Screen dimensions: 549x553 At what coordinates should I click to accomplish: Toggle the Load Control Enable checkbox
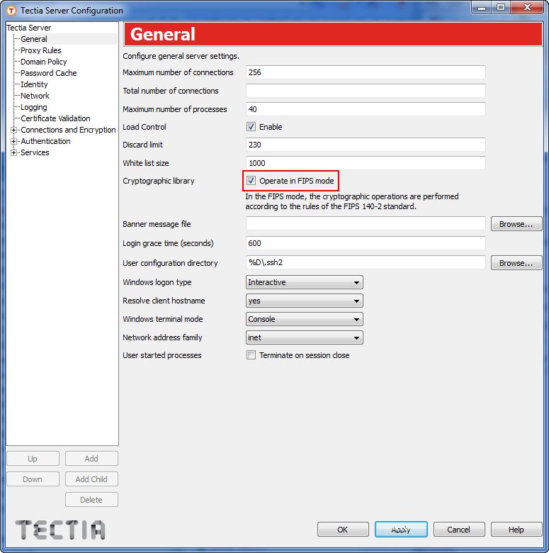(251, 127)
